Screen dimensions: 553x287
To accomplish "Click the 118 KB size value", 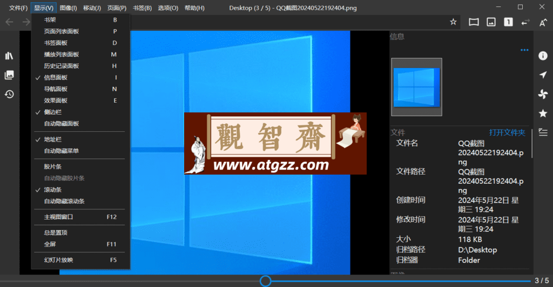I will pyautogui.click(x=470, y=239).
